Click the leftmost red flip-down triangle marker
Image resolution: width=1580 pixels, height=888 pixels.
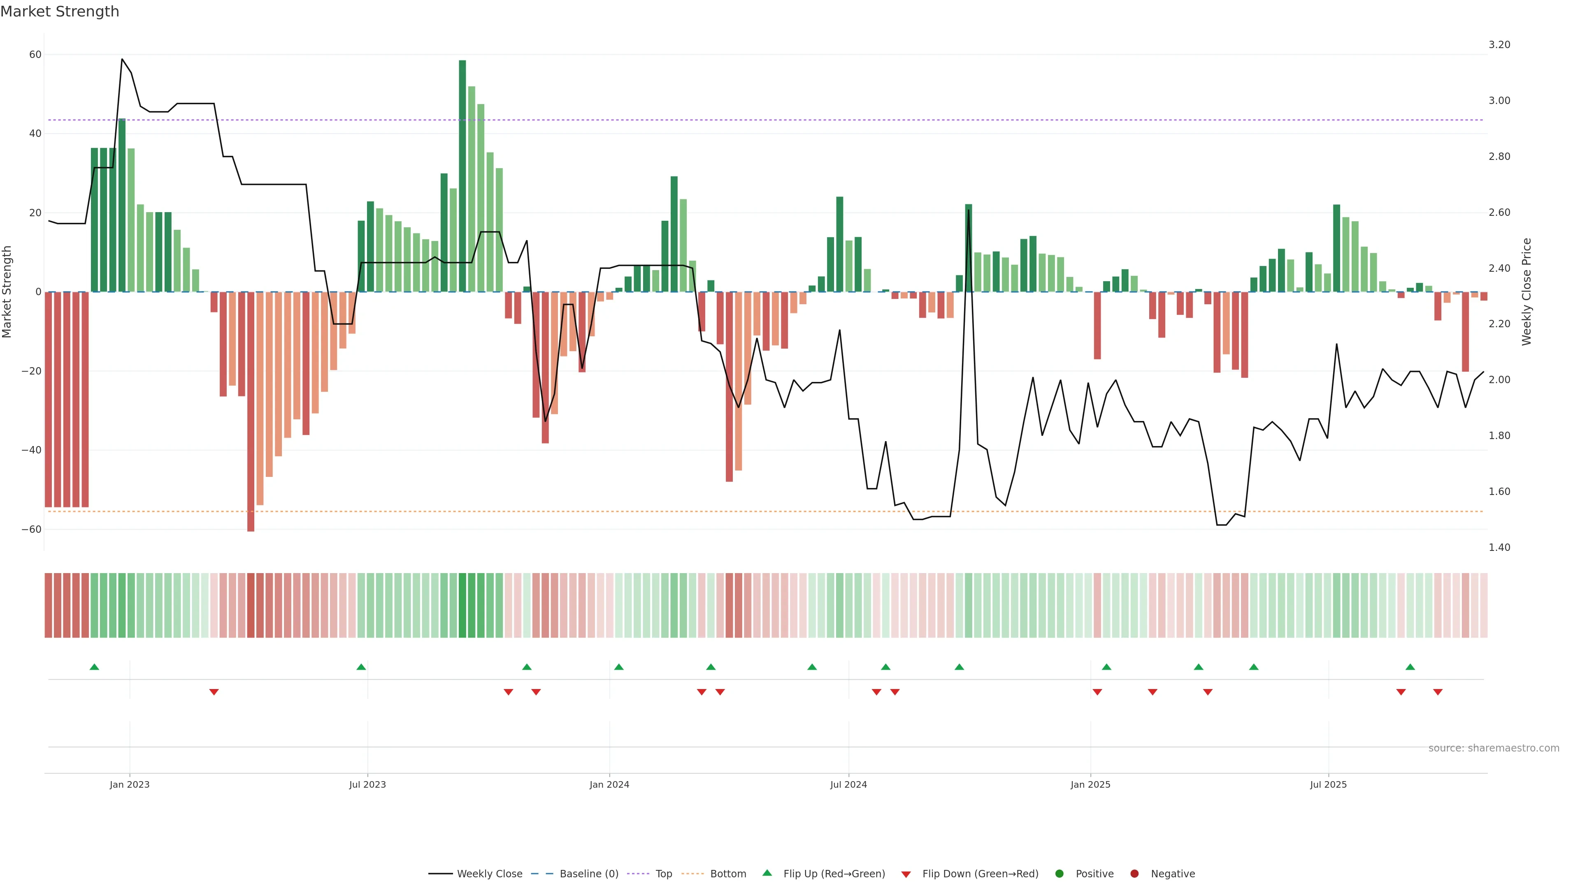pos(214,692)
